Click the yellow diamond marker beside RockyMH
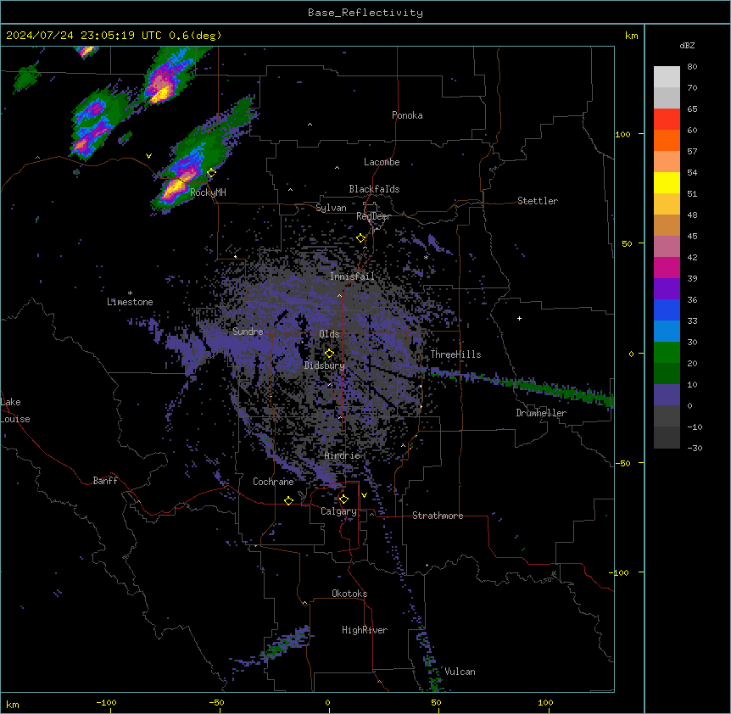Image resolution: width=731 pixels, height=714 pixels. tap(211, 173)
